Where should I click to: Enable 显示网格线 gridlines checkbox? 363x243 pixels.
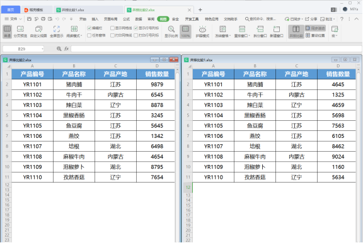pyautogui.click(x=113, y=28)
